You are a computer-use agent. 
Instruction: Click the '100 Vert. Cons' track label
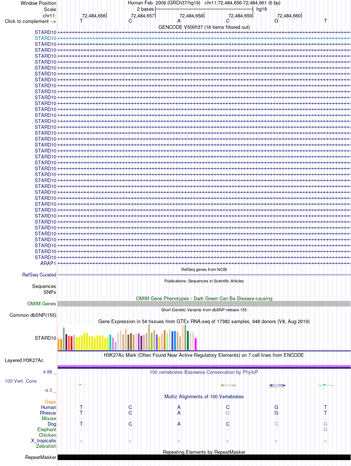coord(21,381)
